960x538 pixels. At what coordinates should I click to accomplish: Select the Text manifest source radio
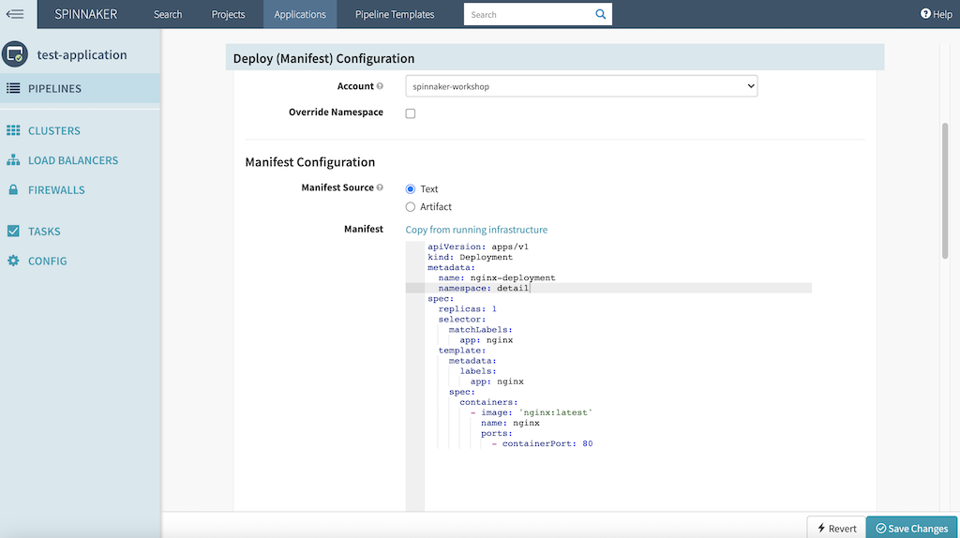(x=411, y=188)
